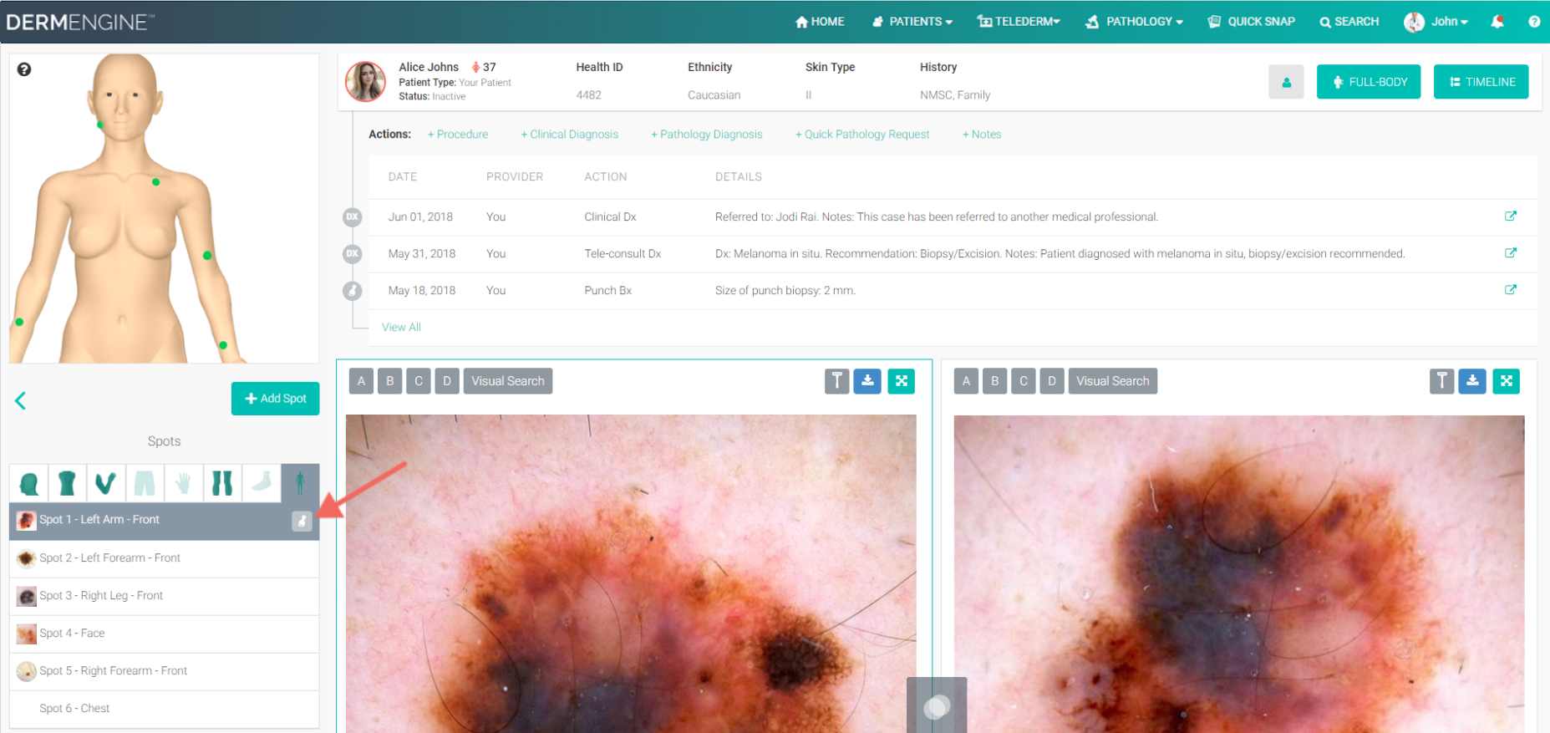Toggle criterion B in right image panel

pyautogui.click(x=994, y=381)
